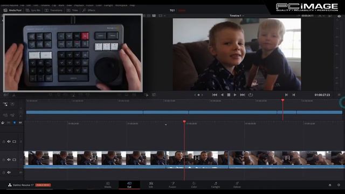Switch to the Fusion page

(172, 185)
